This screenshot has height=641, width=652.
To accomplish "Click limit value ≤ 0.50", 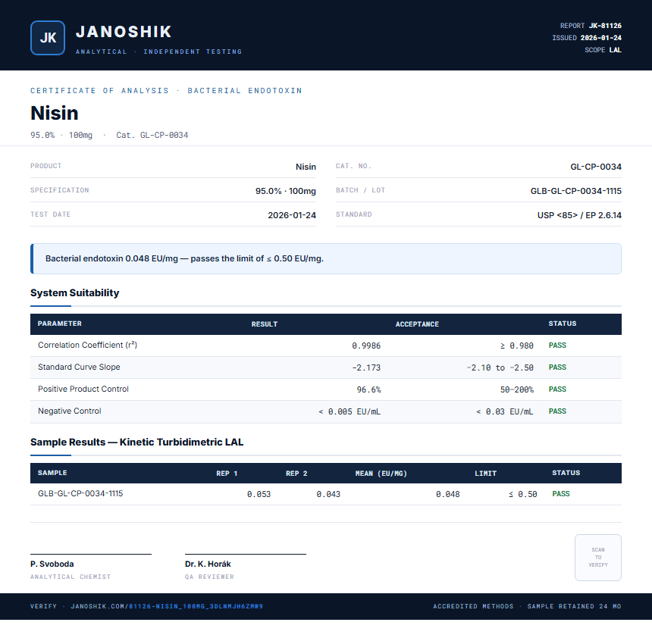I will pos(522,494).
